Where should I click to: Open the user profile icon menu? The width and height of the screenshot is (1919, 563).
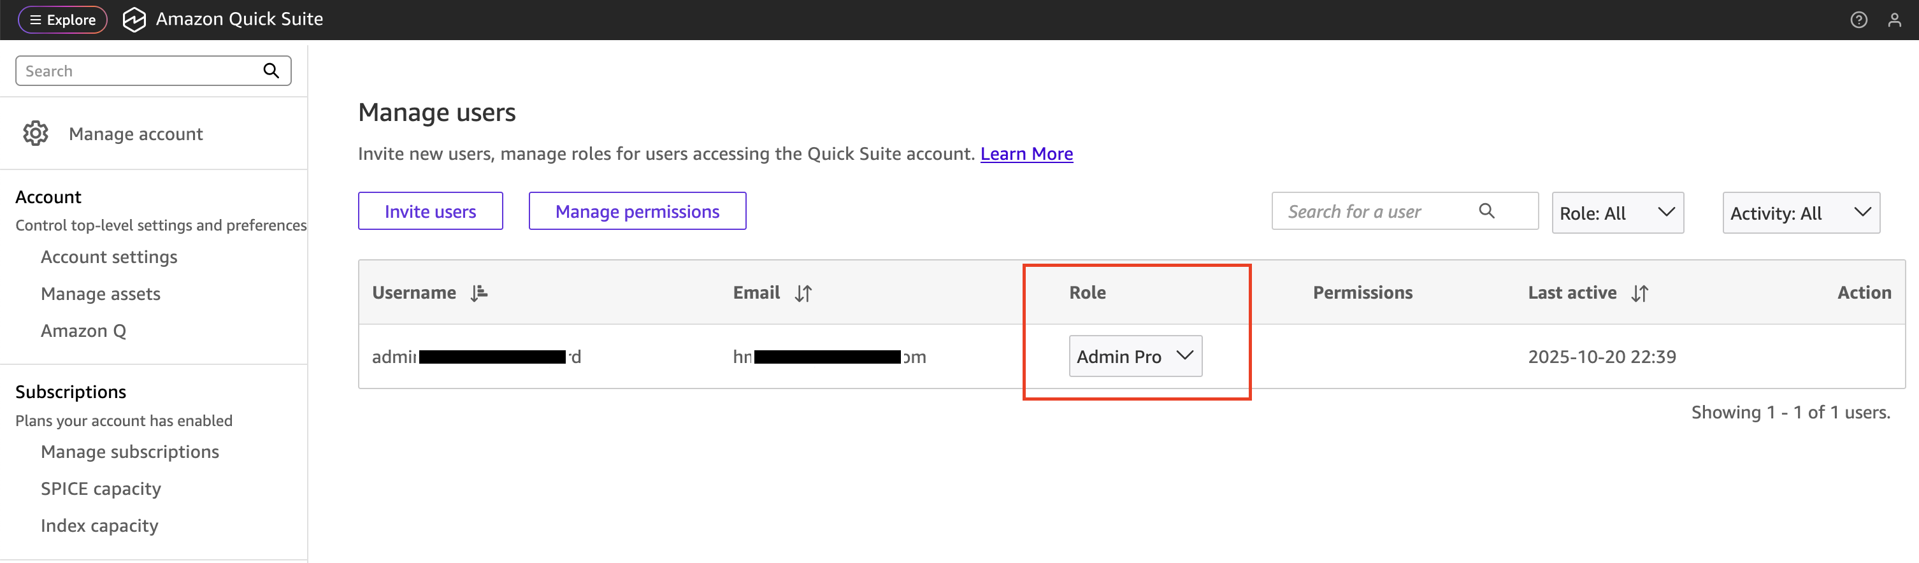pyautogui.click(x=1894, y=20)
